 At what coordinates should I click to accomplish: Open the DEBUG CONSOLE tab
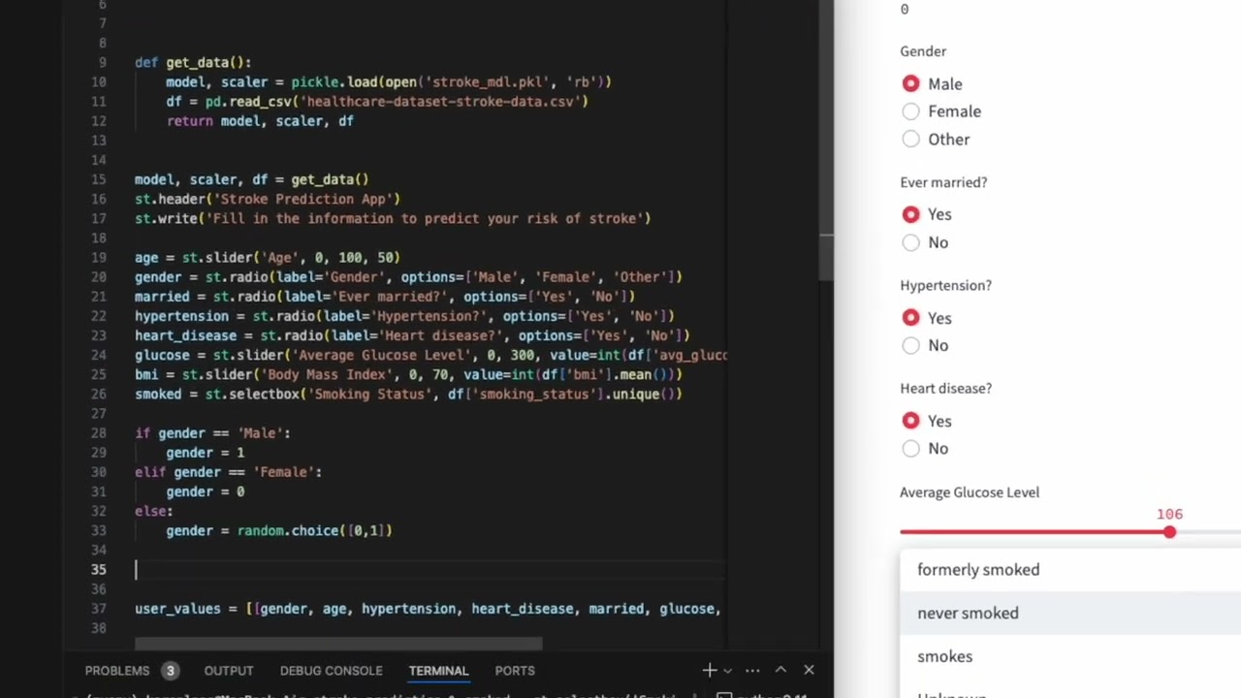(x=331, y=671)
